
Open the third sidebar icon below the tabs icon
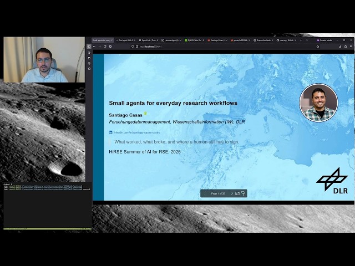[89, 63]
